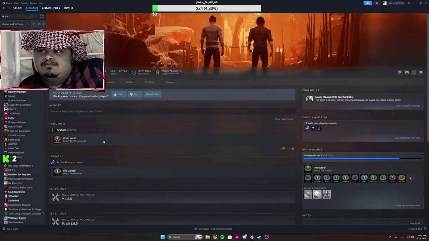This screenshot has height=241, width=429.
Task: Open the notifications bell
Action: [x=377, y=3]
